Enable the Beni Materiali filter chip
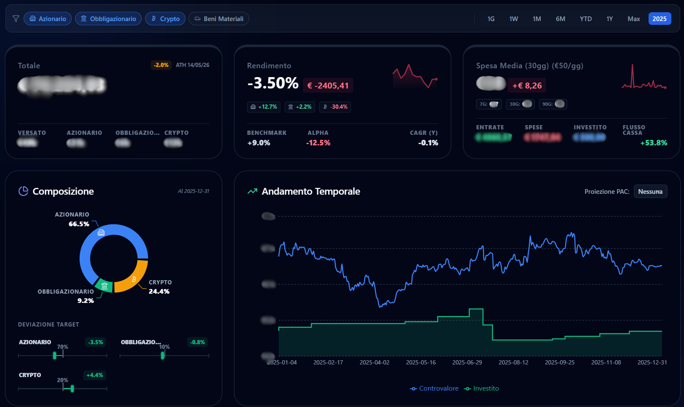This screenshot has height=407, width=684. (219, 19)
